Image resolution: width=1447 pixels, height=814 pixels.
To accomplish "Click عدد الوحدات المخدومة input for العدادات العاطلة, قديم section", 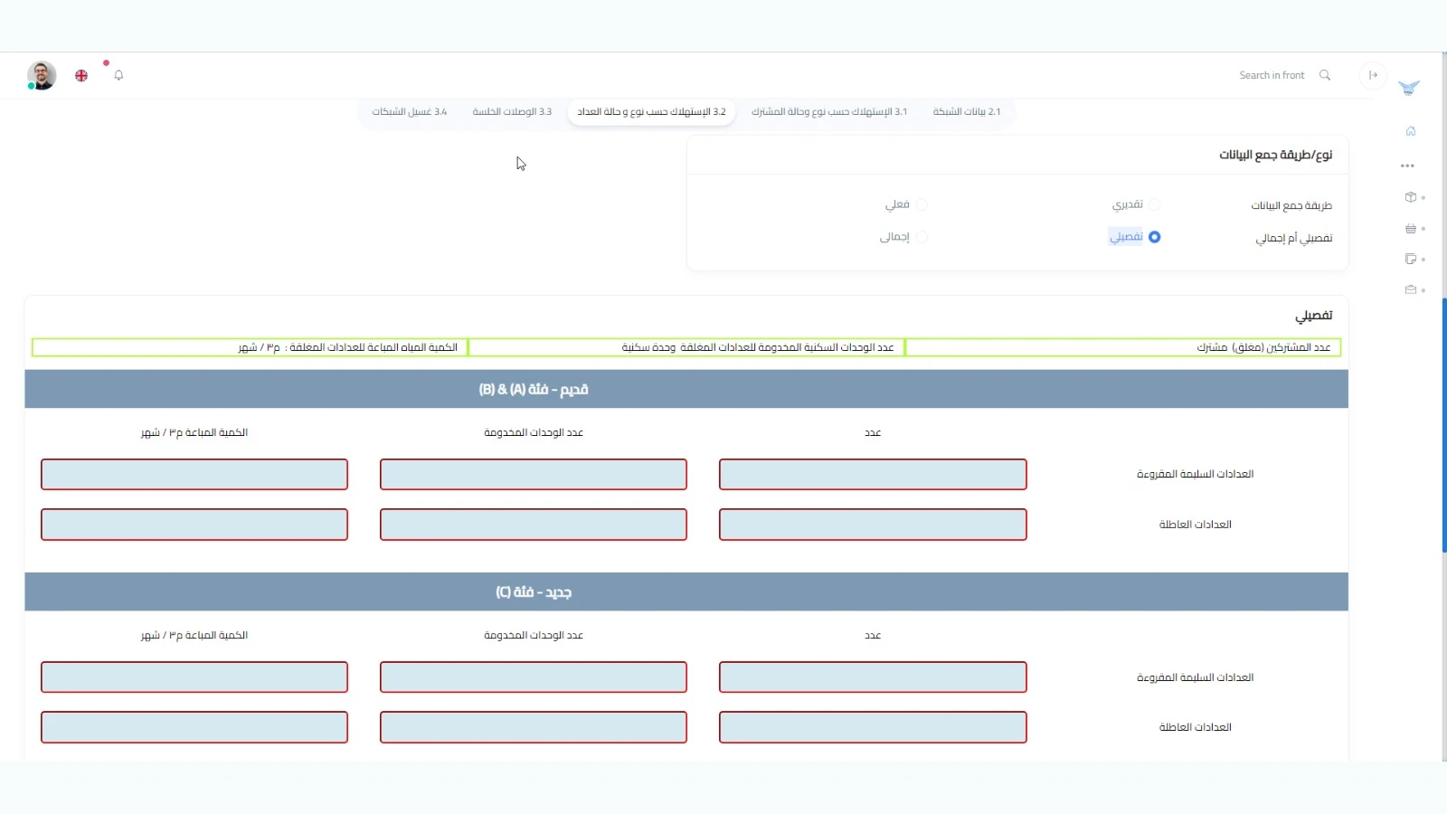I will [x=534, y=525].
